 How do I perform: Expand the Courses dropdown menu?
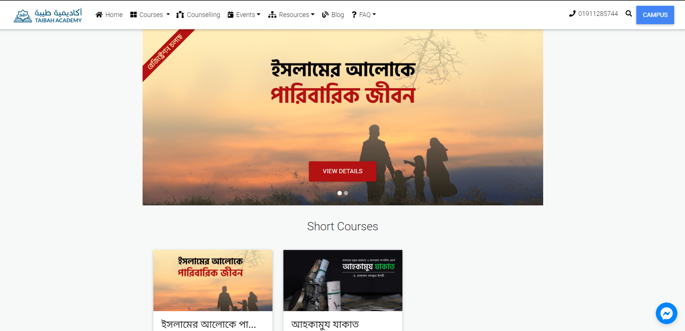[x=150, y=14]
